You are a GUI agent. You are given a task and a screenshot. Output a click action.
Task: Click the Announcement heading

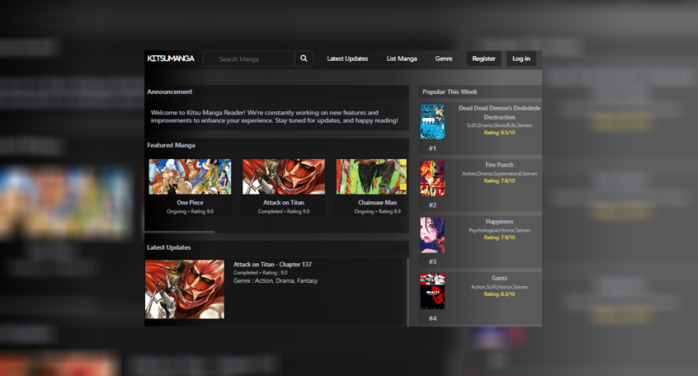(170, 92)
